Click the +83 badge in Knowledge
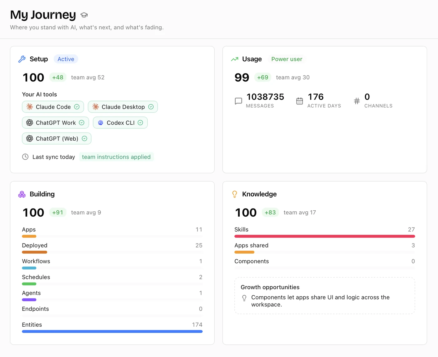This screenshot has width=438, height=357. pos(270,213)
